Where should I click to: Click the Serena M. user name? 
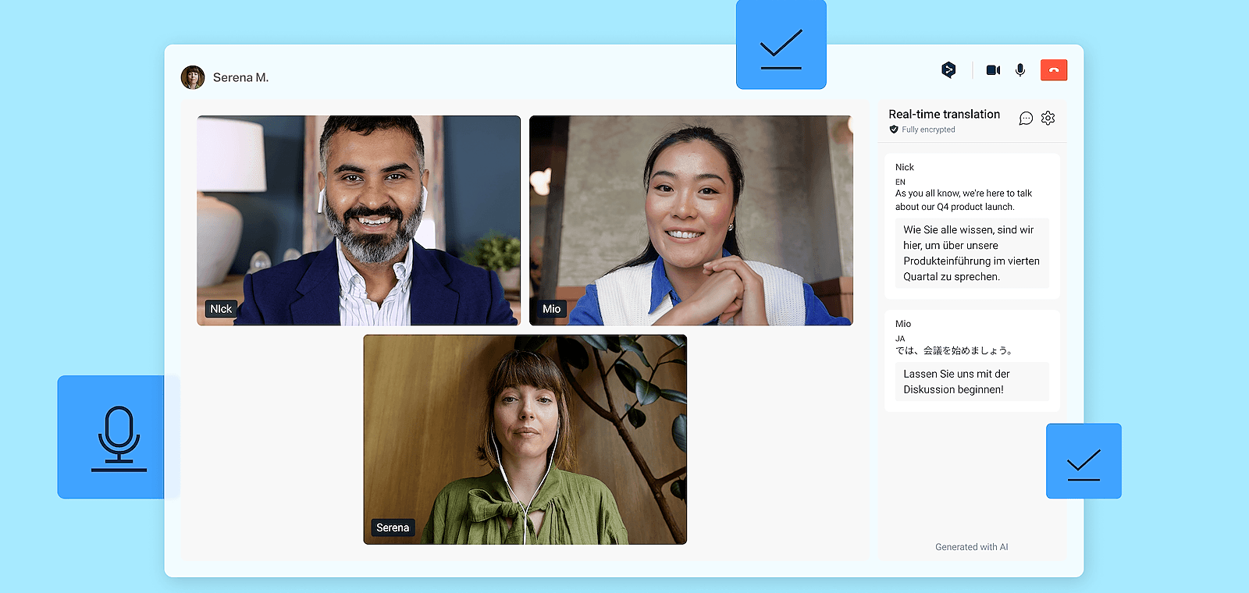(x=240, y=78)
